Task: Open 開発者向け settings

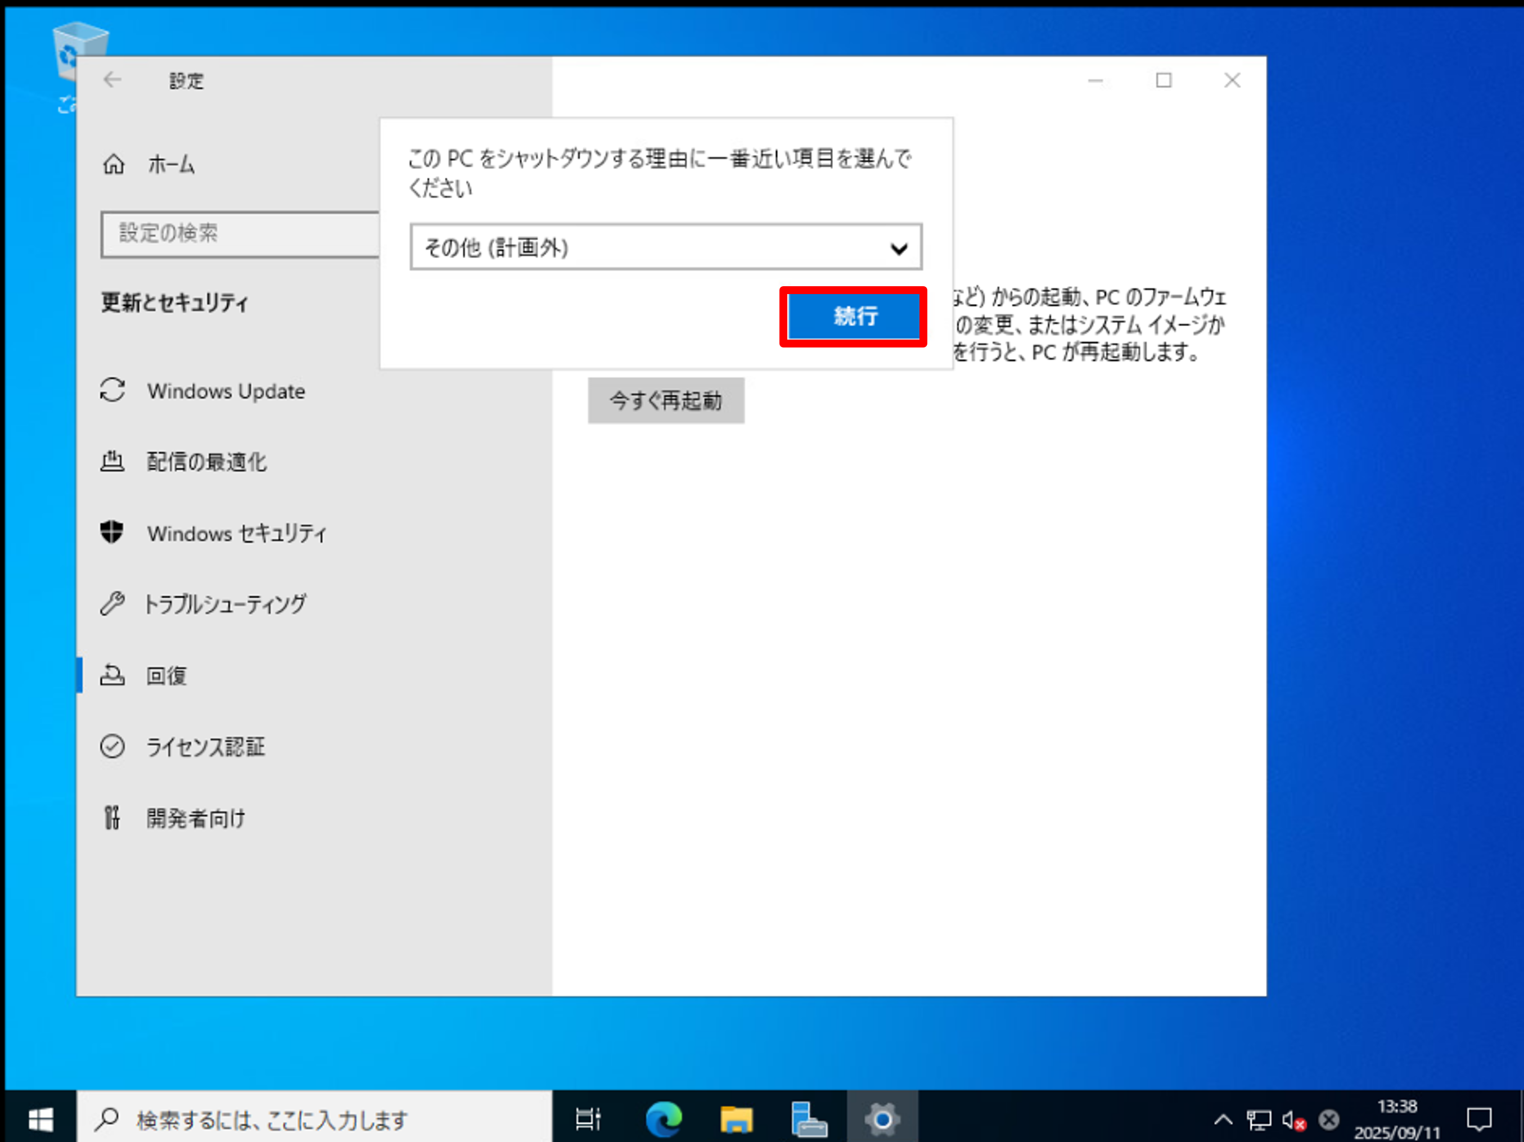Action: tap(195, 818)
